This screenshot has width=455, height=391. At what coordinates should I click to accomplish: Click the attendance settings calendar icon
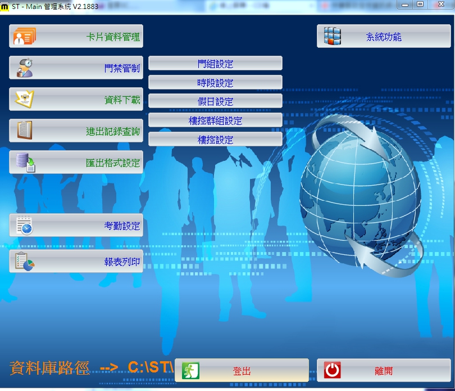(25, 226)
